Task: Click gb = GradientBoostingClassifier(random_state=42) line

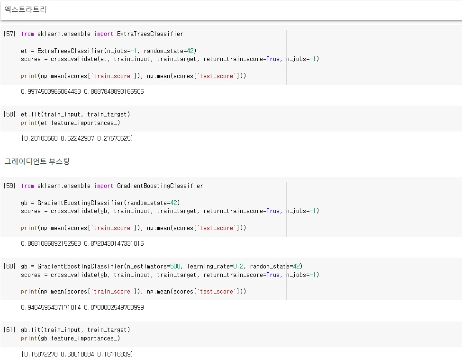Action: (x=100, y=203)
